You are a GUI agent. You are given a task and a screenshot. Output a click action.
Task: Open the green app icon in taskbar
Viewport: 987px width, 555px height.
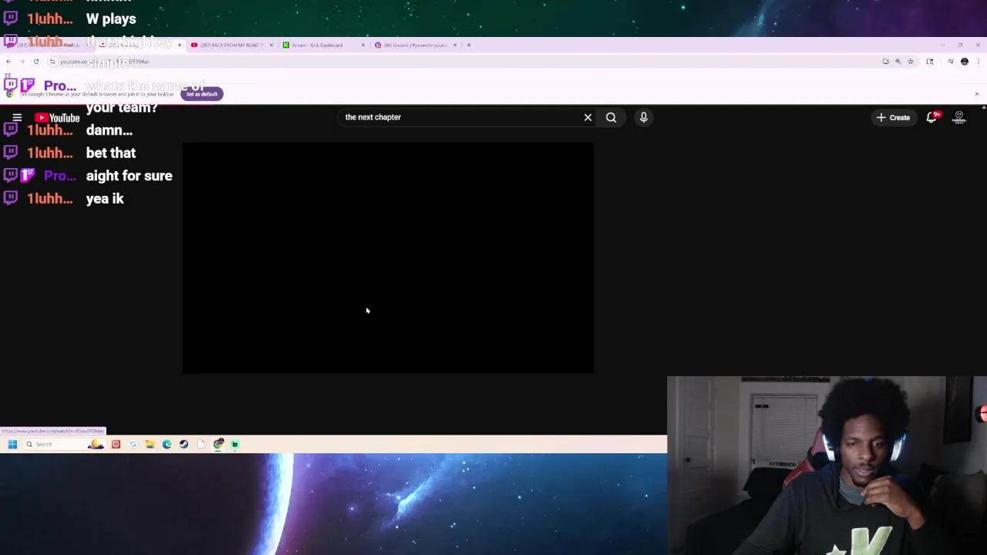coord(235,444)
